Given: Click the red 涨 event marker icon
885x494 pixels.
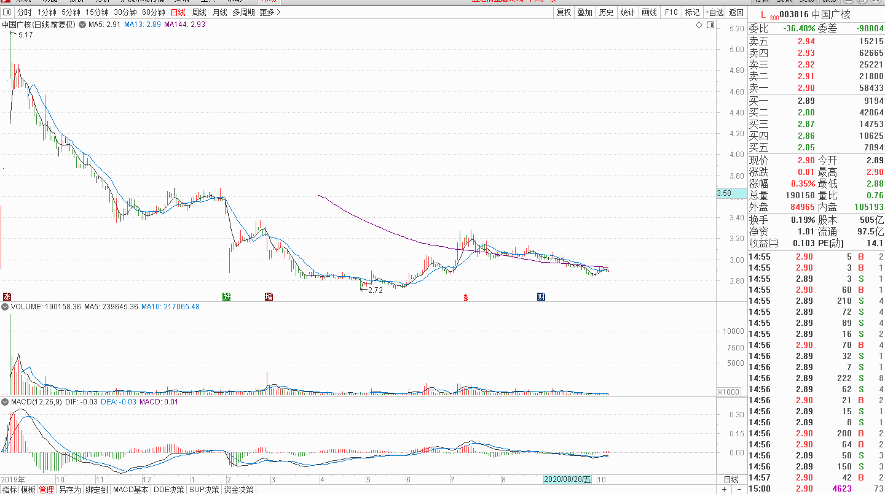Looking at the screenshot, I should (7, 297).
